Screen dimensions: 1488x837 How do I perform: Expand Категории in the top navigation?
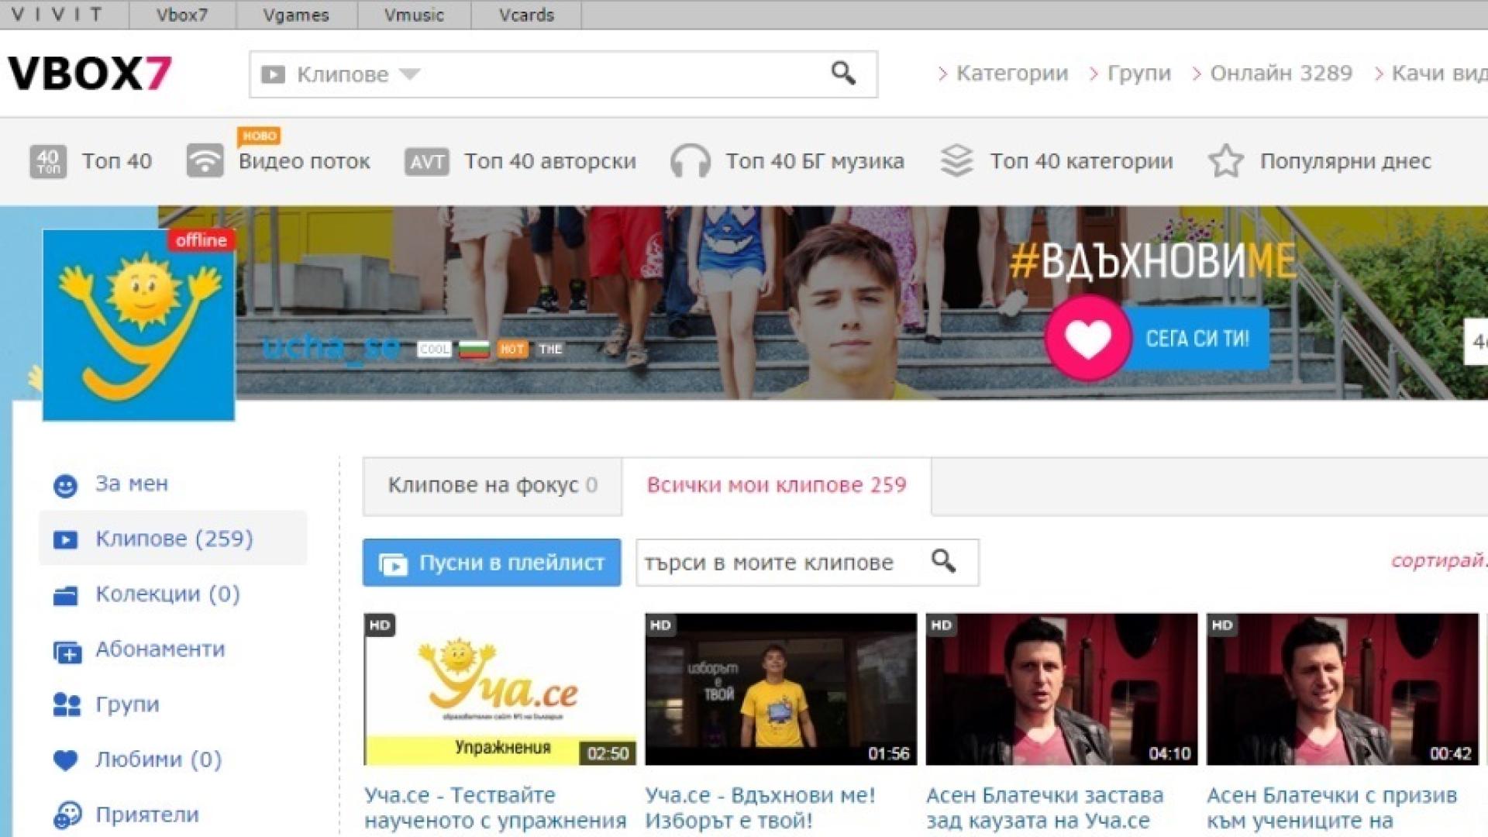click(1011, 73)
